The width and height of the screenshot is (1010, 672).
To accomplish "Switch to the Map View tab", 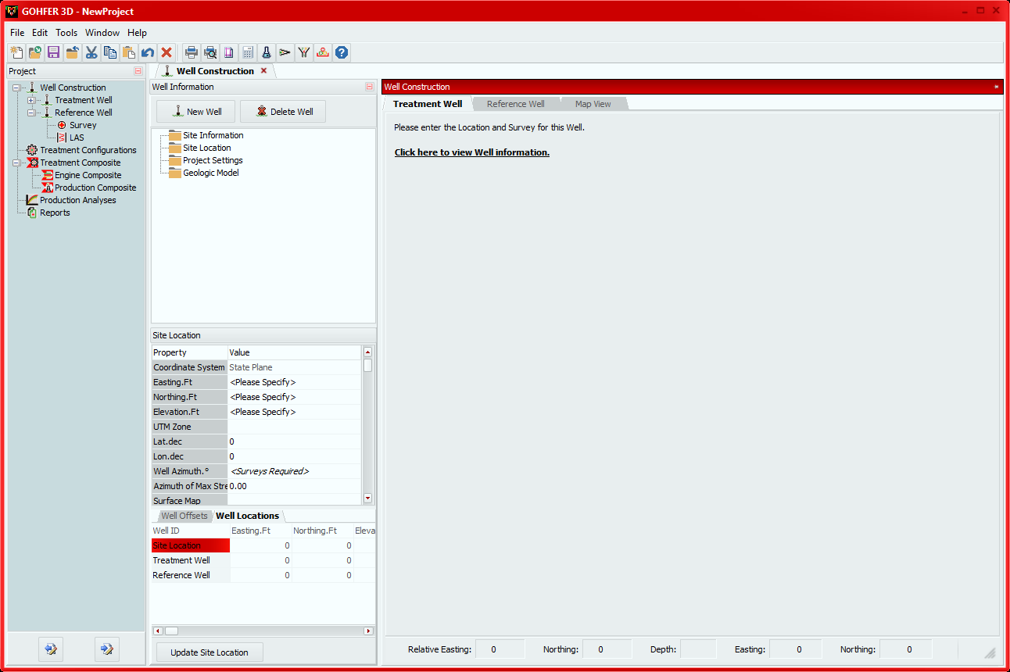I will pyautogui.click(x=593, y=104).
